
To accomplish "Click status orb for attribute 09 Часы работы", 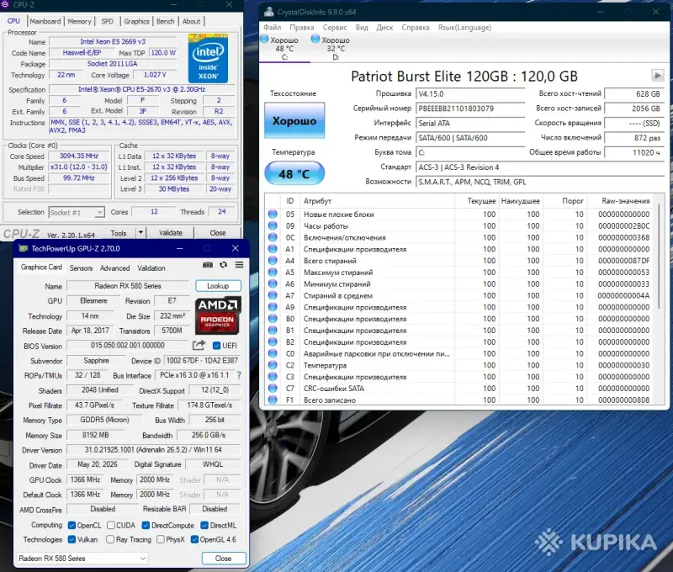I will pos(273,225).
